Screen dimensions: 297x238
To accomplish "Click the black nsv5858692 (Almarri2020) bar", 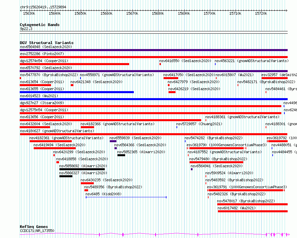I will point(82,169).
